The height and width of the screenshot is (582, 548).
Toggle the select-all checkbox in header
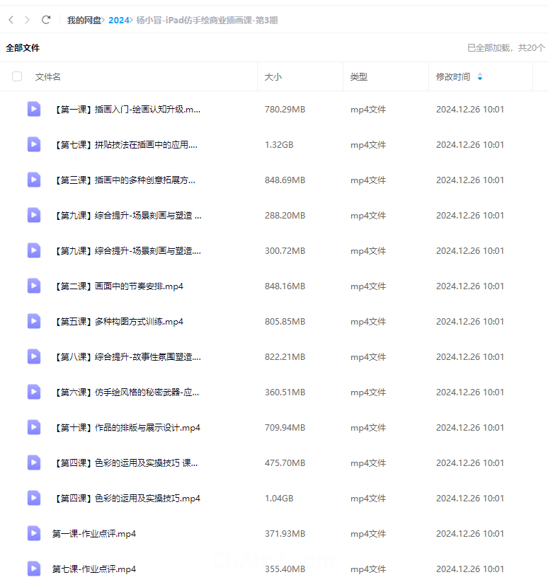[17, 76]
